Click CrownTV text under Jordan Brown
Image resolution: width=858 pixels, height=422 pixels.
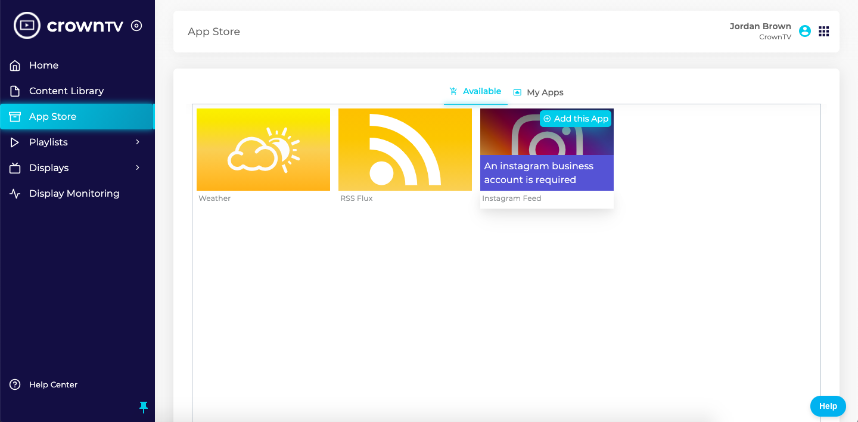tap(775, 37)
